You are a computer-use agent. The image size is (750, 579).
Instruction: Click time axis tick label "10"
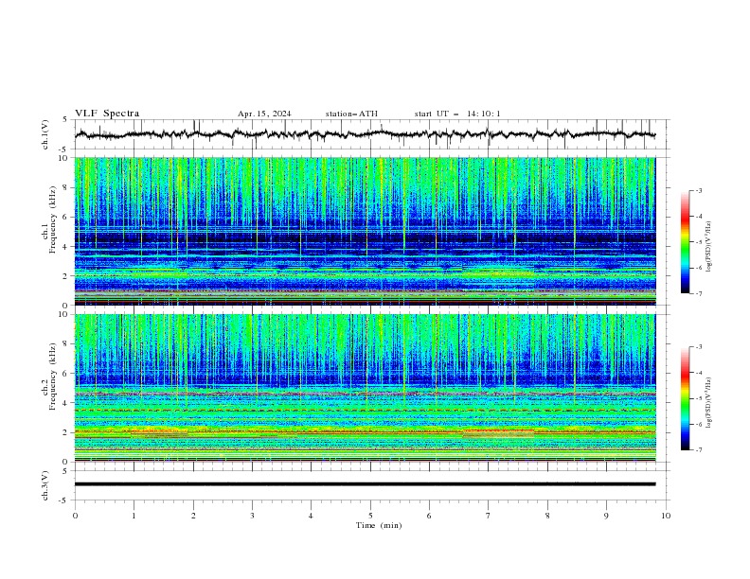(x=666, y=516)
